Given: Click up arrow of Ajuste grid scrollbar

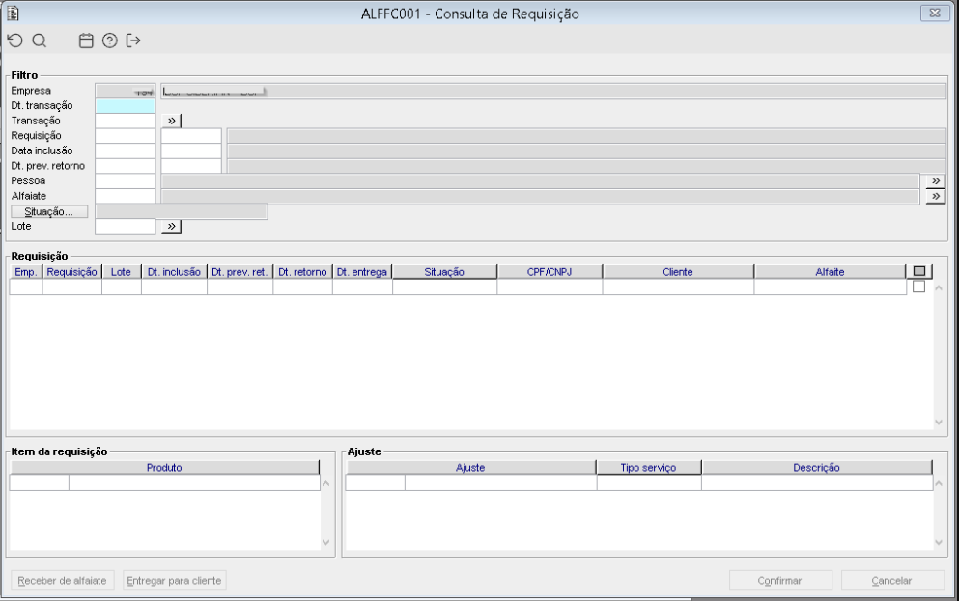Looking at the screenshot, I should (939, 483).
